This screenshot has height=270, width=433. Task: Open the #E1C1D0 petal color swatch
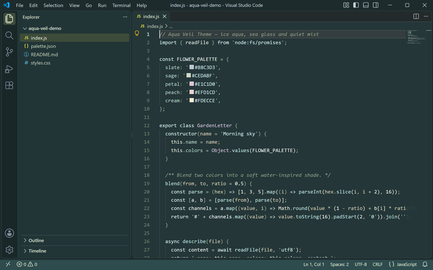coord(192,84)
